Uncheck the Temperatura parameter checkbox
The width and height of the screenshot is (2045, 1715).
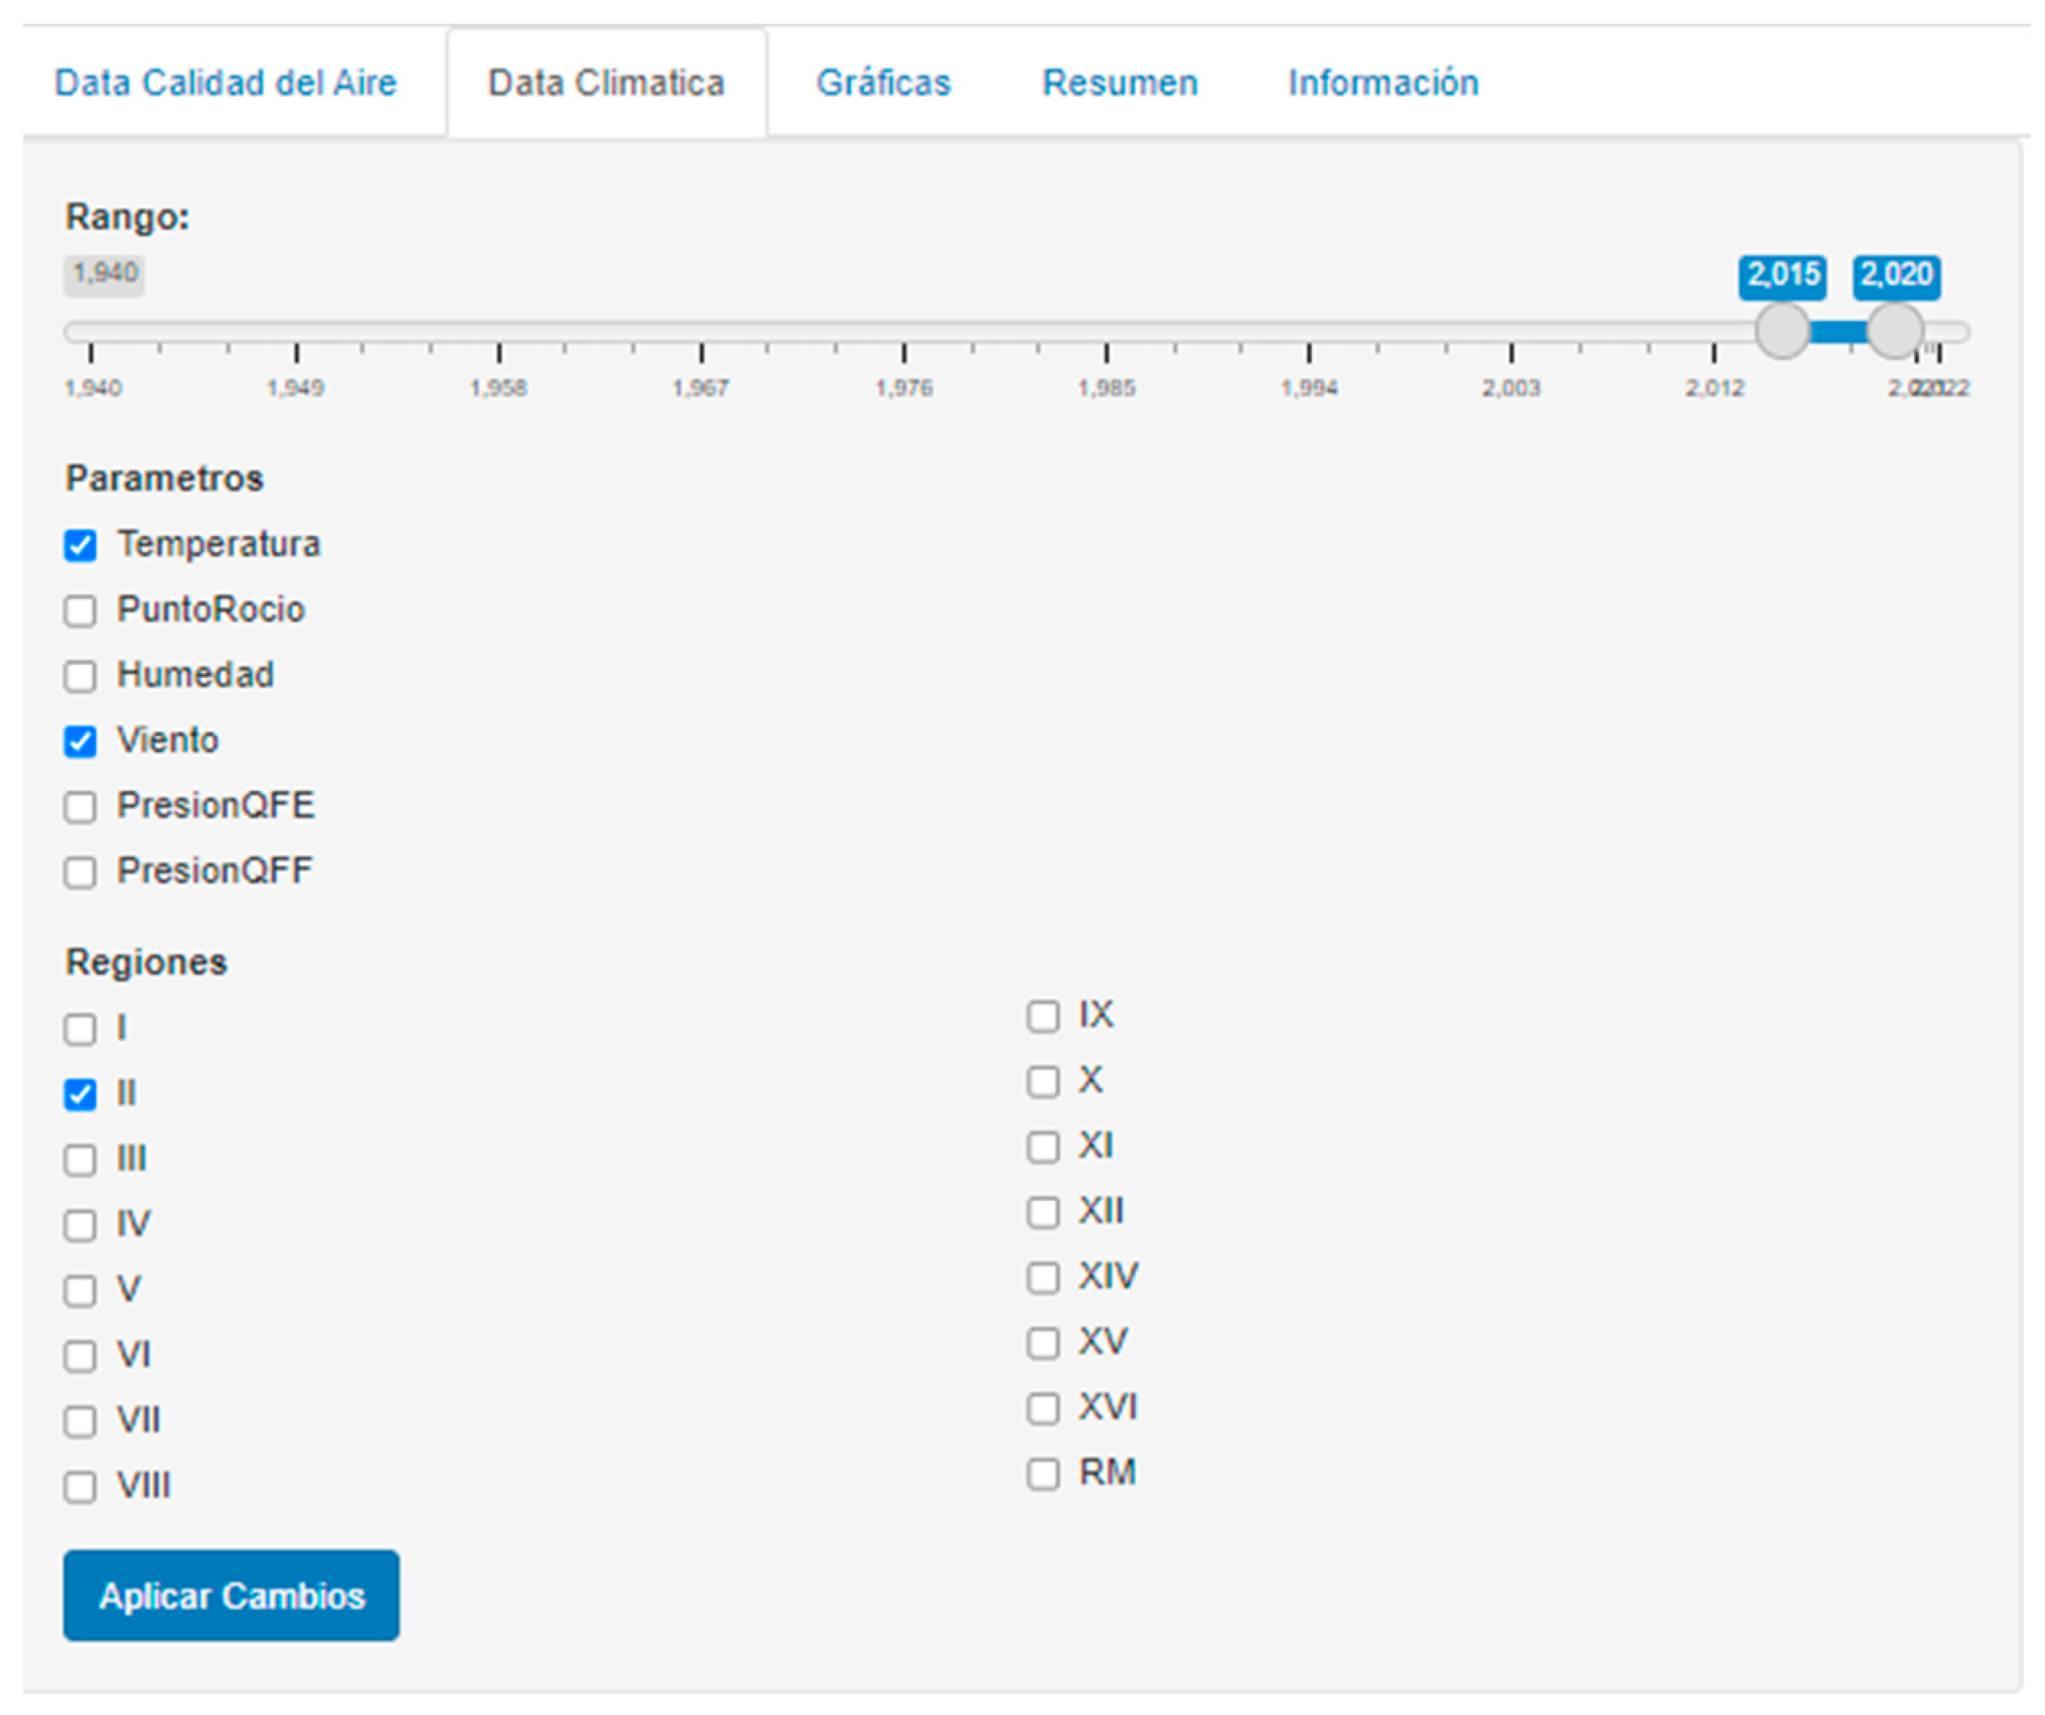point(80,546)
